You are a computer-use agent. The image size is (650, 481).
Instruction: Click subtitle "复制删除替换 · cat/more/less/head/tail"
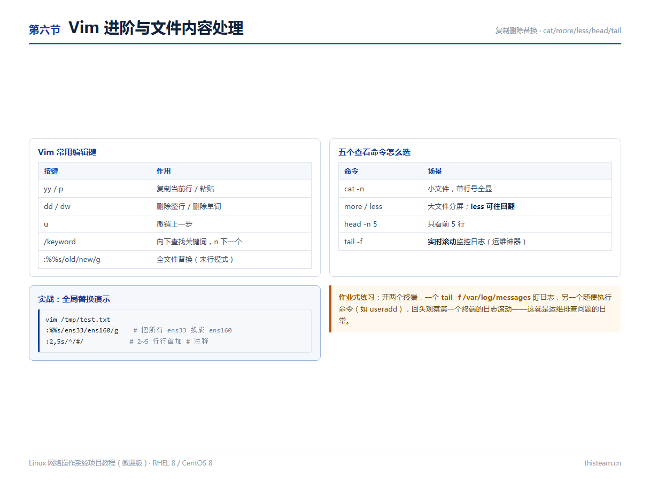coord(558,30)
